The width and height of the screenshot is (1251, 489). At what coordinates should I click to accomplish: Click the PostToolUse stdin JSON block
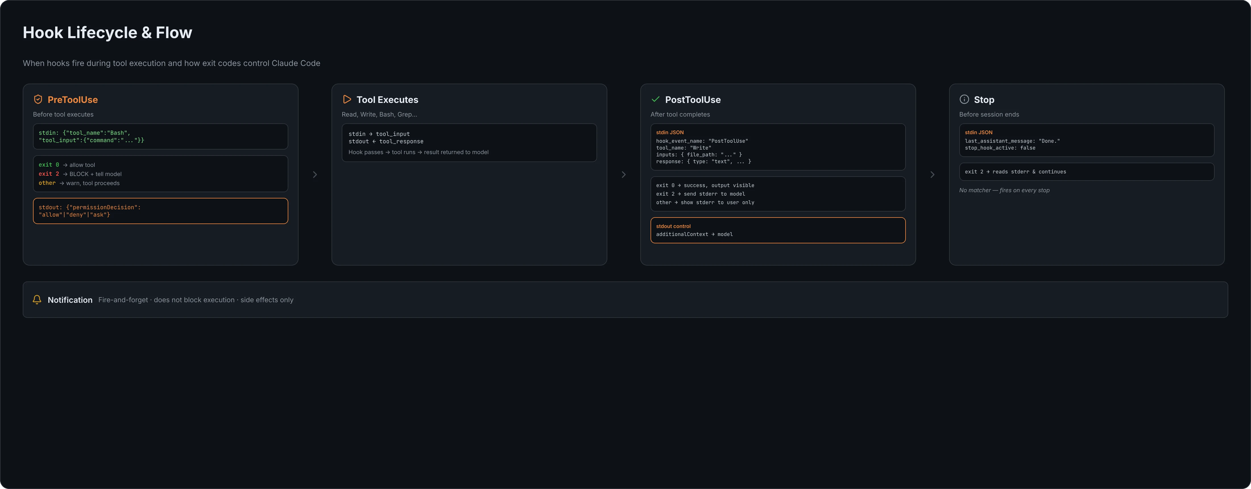pyautogui.click(x=778, y=147)
